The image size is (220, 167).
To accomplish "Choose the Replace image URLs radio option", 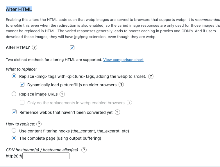I will 14,94.
